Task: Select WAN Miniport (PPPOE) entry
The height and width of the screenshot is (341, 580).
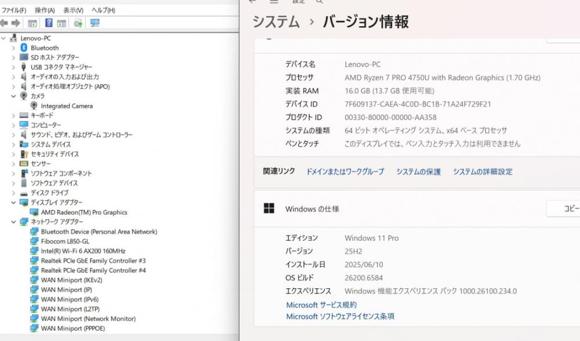Action: tap(73, 328)
